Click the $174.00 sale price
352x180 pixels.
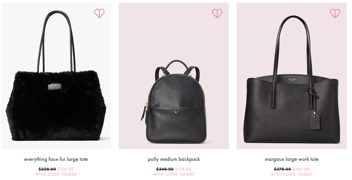pyautogui.click(x=183, y=169)
